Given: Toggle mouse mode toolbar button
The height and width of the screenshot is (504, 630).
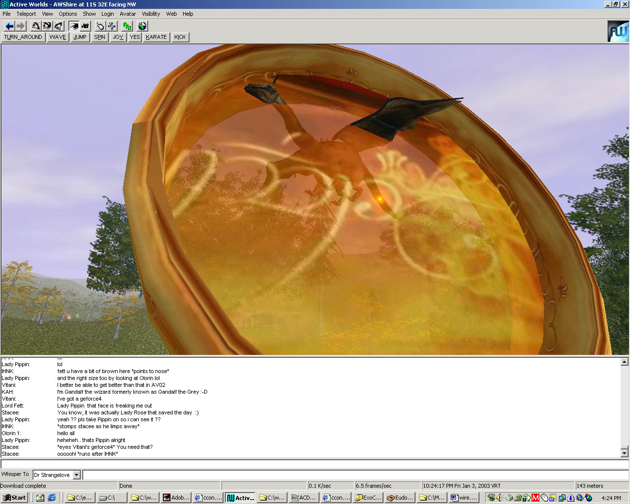Looking at the screenshot, I should pyautogui.click(x=100, y=26).
